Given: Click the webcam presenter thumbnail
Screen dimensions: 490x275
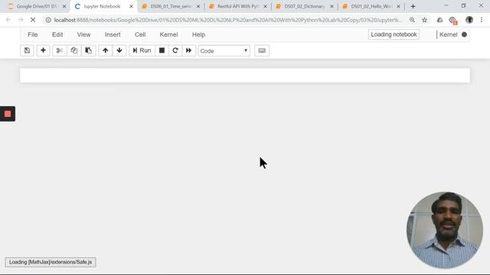Looking at the screenshot, I should (x=445, y=230).
